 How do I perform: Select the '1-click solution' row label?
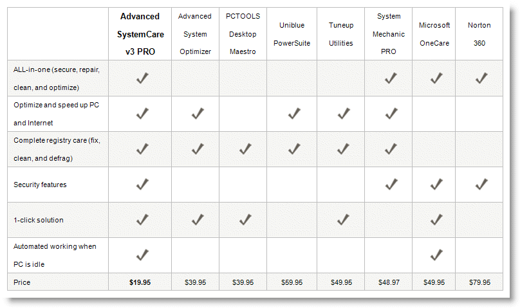(39, 221)
